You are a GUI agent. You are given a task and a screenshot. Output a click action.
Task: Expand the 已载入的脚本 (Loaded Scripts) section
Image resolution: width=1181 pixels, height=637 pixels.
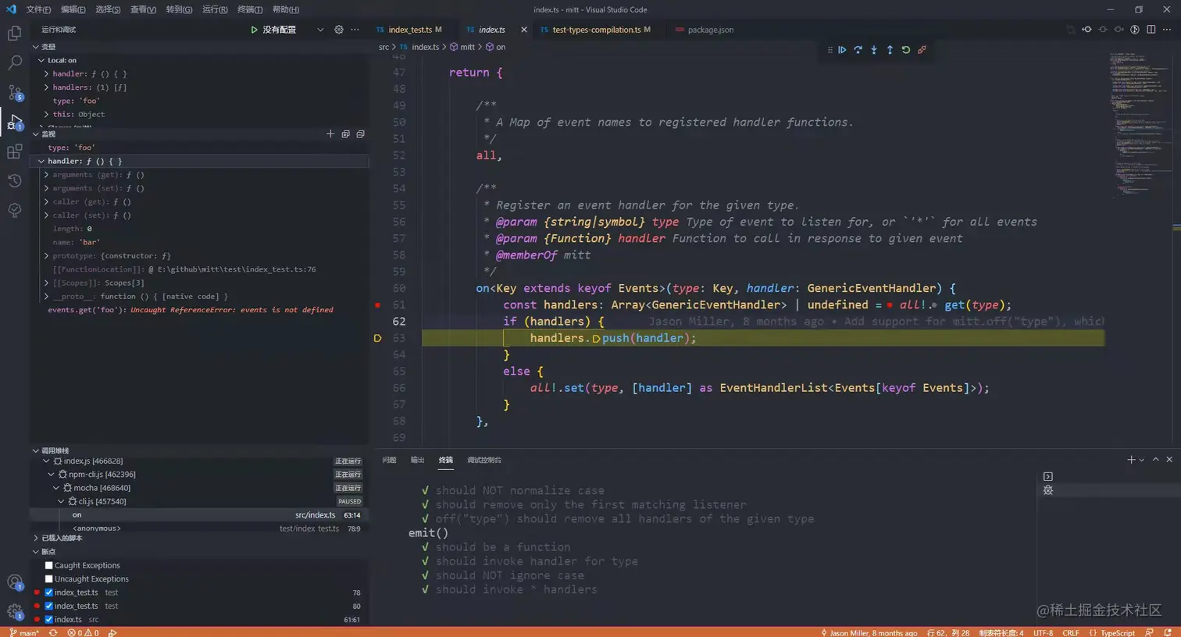click(x=61, y=538)
